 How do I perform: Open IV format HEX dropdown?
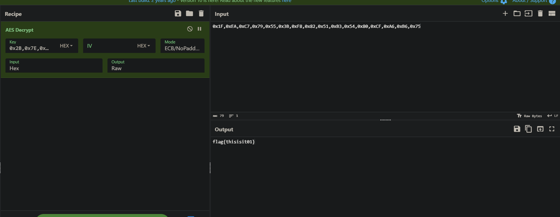click(x=144, y=46)
